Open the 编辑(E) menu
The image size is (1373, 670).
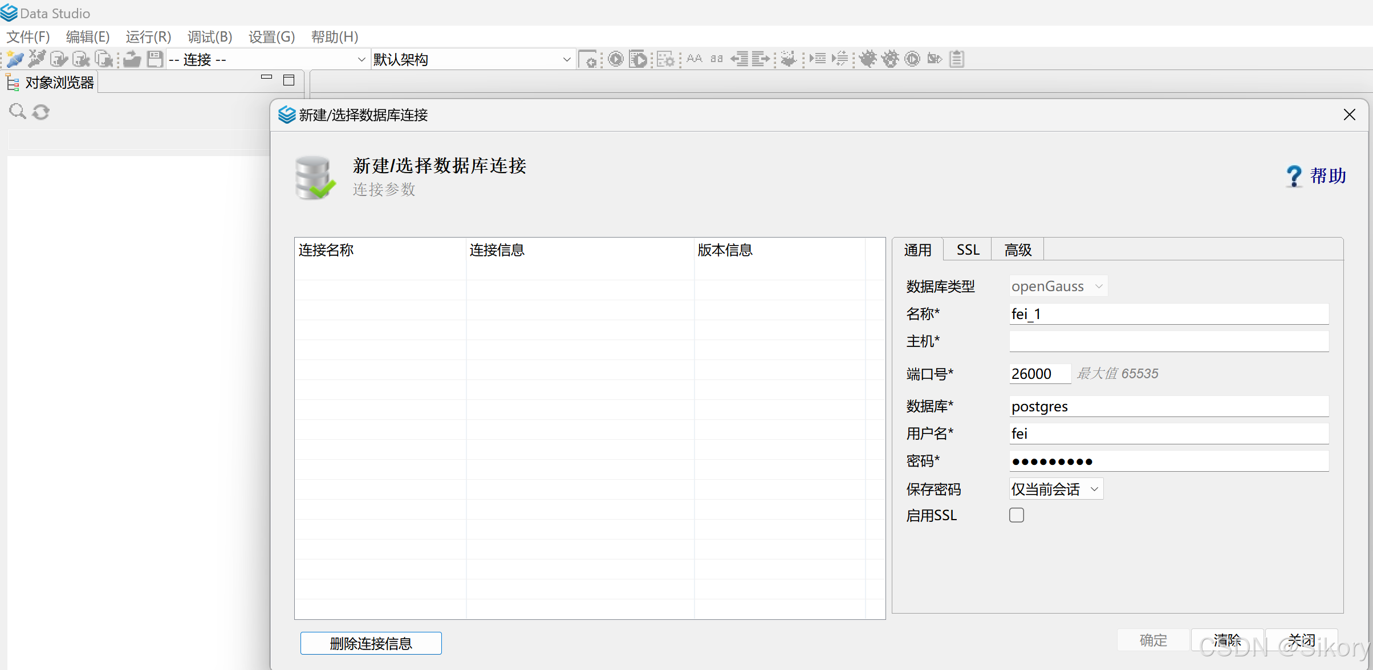click(88, 37)
